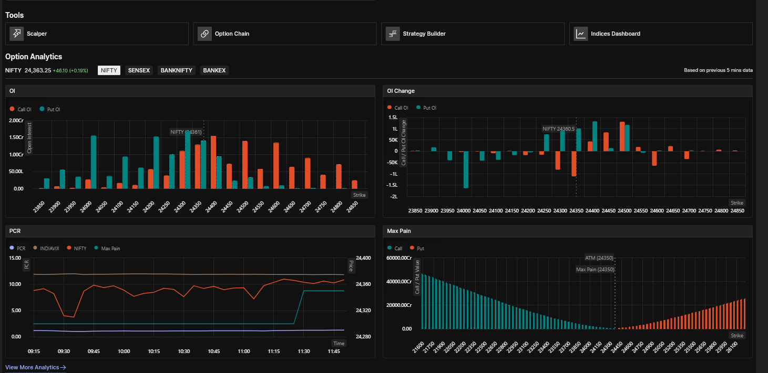Switch to the BANKNIFTY tab
Screen dimensions: 768x373
click(x=177, y=70)
